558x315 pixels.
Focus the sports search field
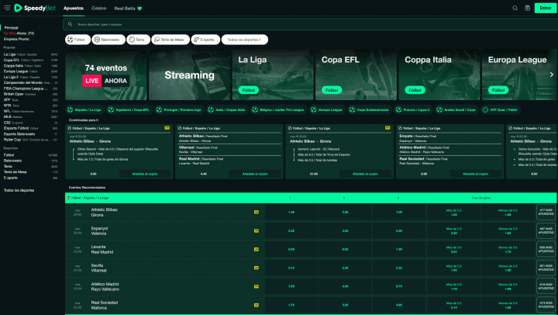[x=310, y=24]
